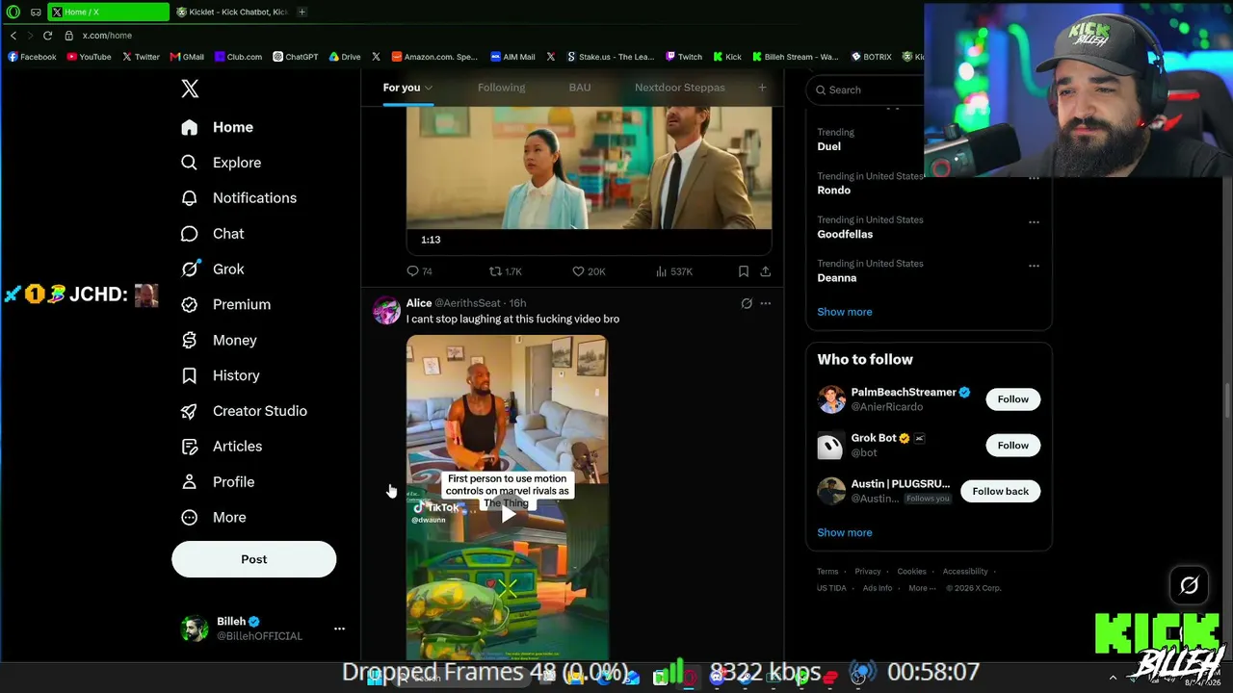Open the Duel trending topic
Screen dimensions: 1233x693
click(x=829, y=146)
